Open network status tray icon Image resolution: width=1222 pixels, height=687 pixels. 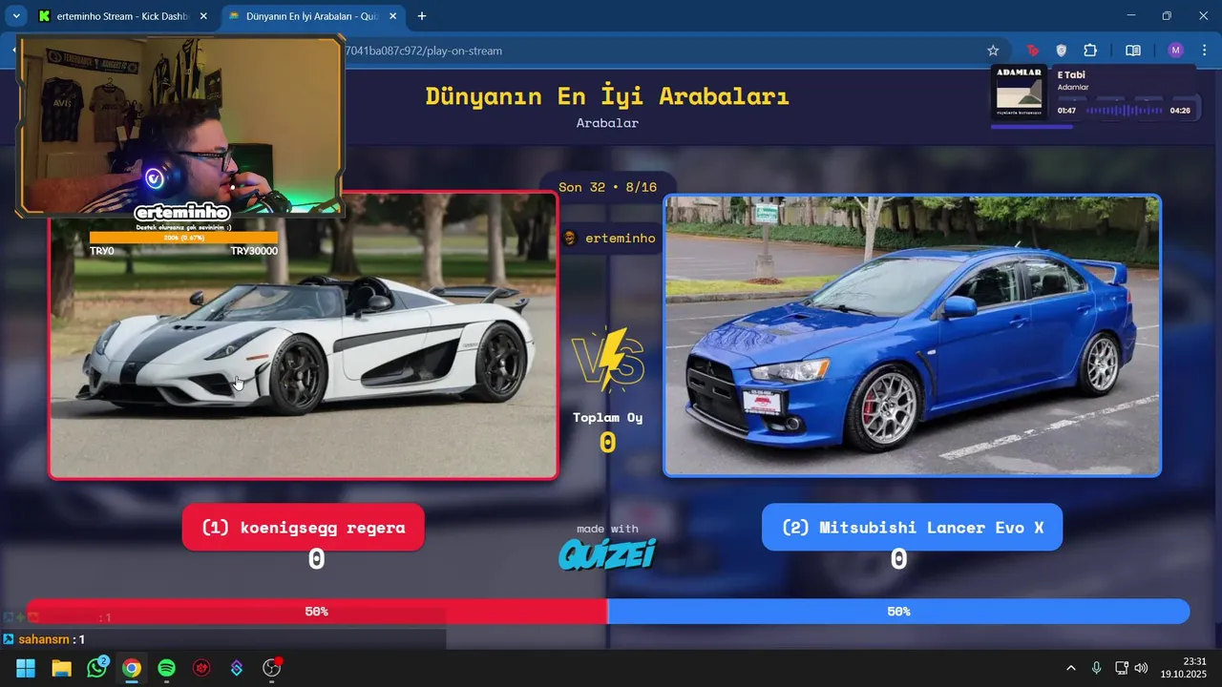[1122, 668]
